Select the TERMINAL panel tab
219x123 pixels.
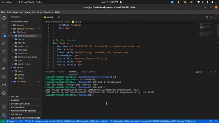[73, 72]
